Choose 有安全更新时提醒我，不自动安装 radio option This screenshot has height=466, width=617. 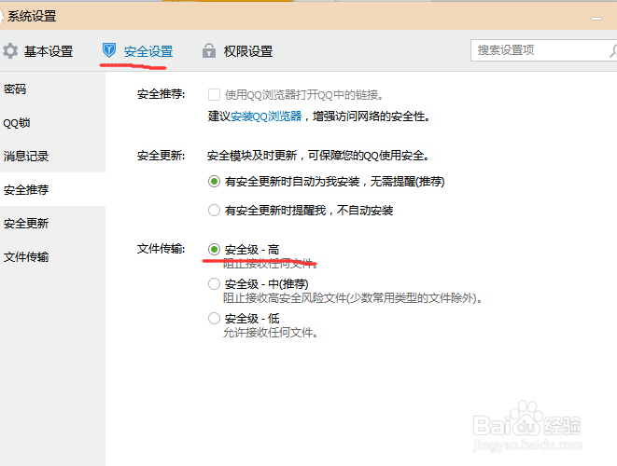(x=214, y=211)
